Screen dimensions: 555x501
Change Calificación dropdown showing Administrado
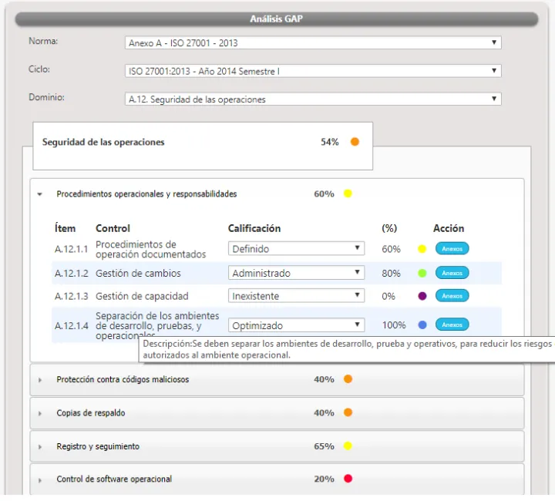coord(296,273)
